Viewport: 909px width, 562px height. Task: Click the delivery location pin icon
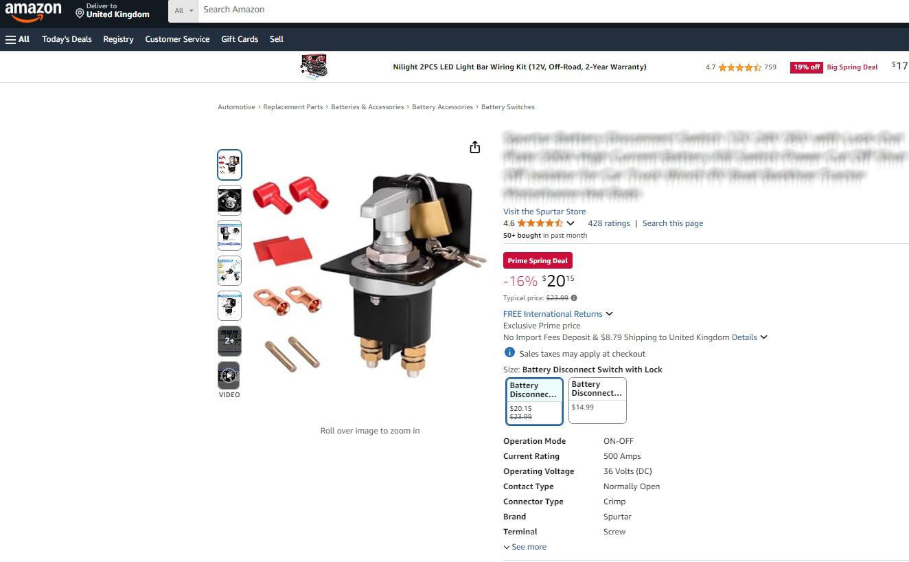tap(80, 13)
